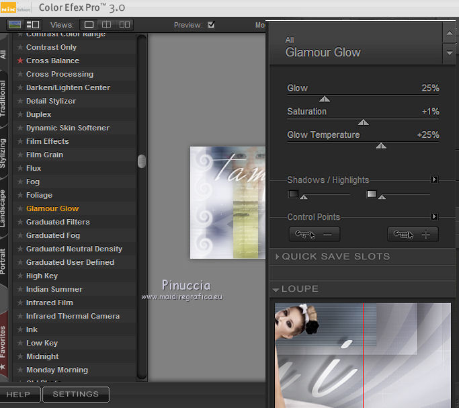Open the Favorites tab
The width and height of the screenshot is (459, 408).
point(3,345)
